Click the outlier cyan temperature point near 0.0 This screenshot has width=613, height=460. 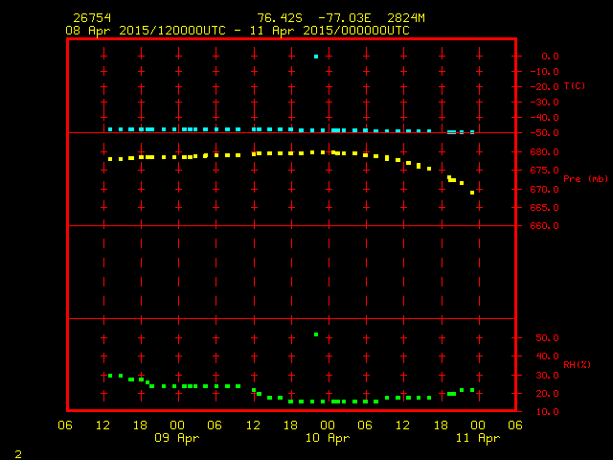pyautogui.click(x=316, y=57)
